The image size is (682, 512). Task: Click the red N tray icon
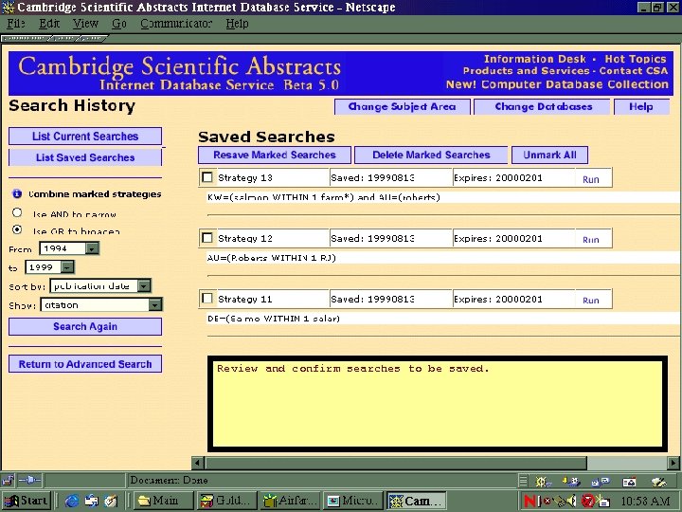pyautogui.click(x=530, y=502)
